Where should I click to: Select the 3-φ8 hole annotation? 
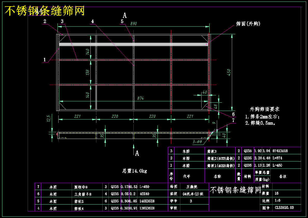[x=197, y=142]
